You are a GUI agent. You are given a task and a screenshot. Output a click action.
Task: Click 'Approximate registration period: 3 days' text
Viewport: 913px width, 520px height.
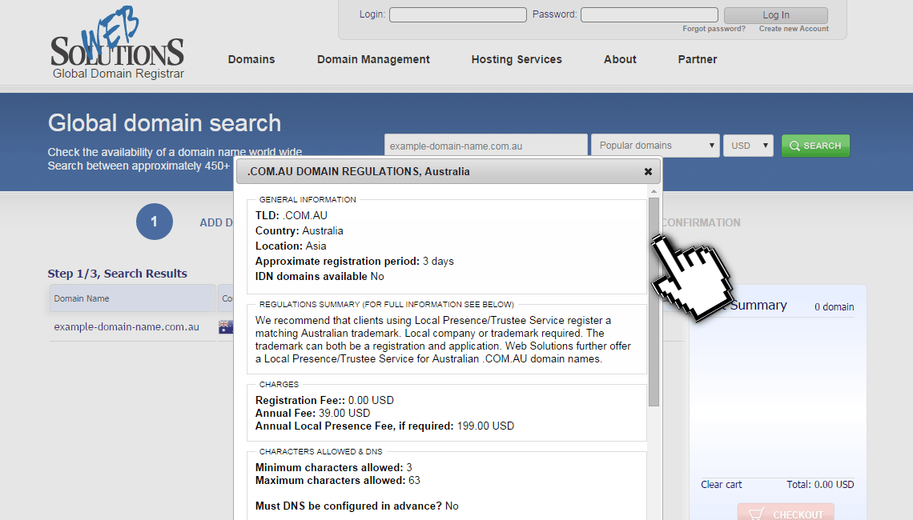354,261
